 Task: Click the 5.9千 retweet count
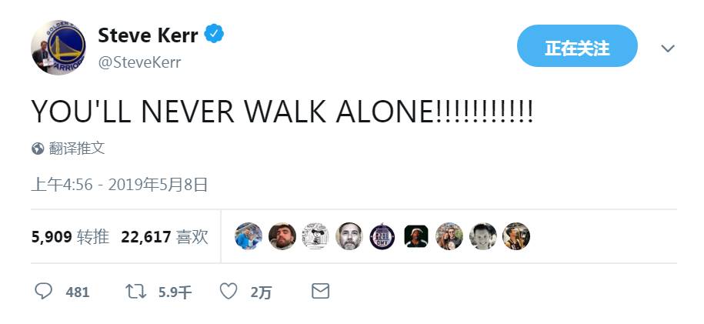click(x=175, y=292)
